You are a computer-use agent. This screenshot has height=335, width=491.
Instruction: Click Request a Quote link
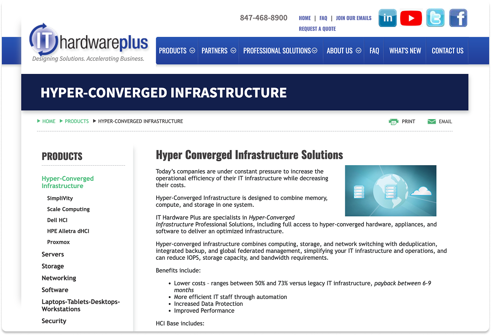(317, 29)
